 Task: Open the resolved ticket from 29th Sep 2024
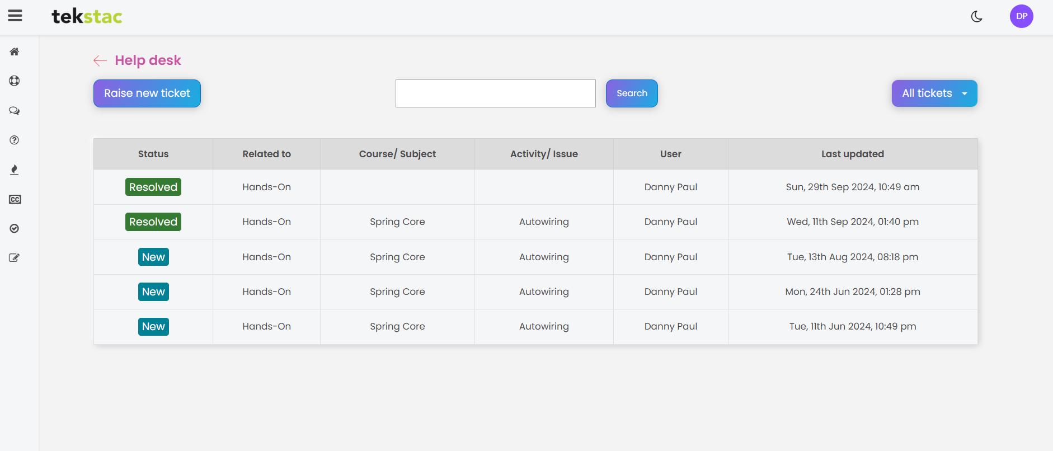coord(153,187)
